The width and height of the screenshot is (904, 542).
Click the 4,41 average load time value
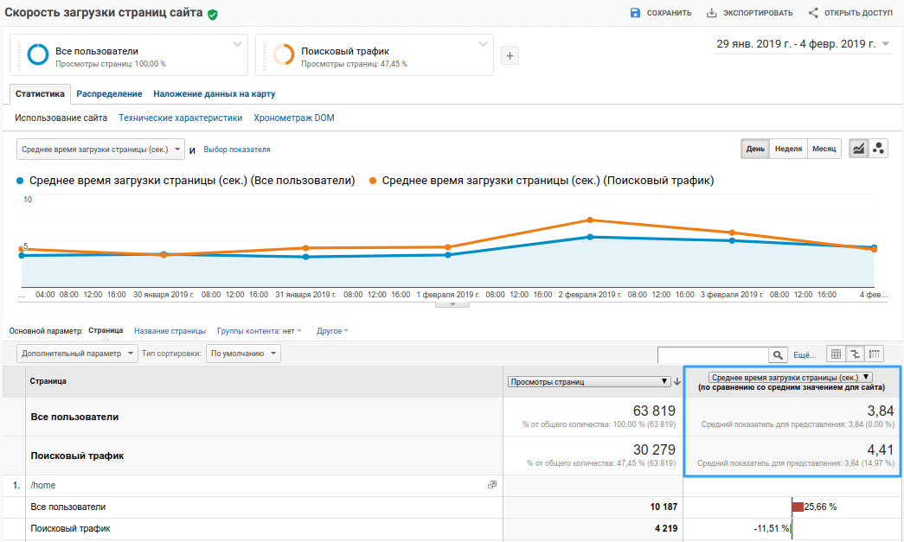[x=881, y=450]
